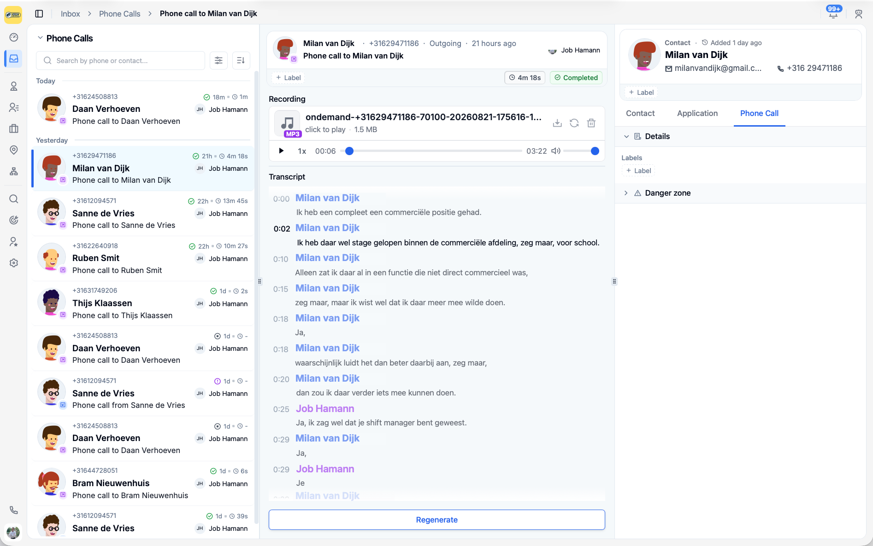Open the phone dialer icon in sidebar
The image size is (873, 546).
pos(14,510)
